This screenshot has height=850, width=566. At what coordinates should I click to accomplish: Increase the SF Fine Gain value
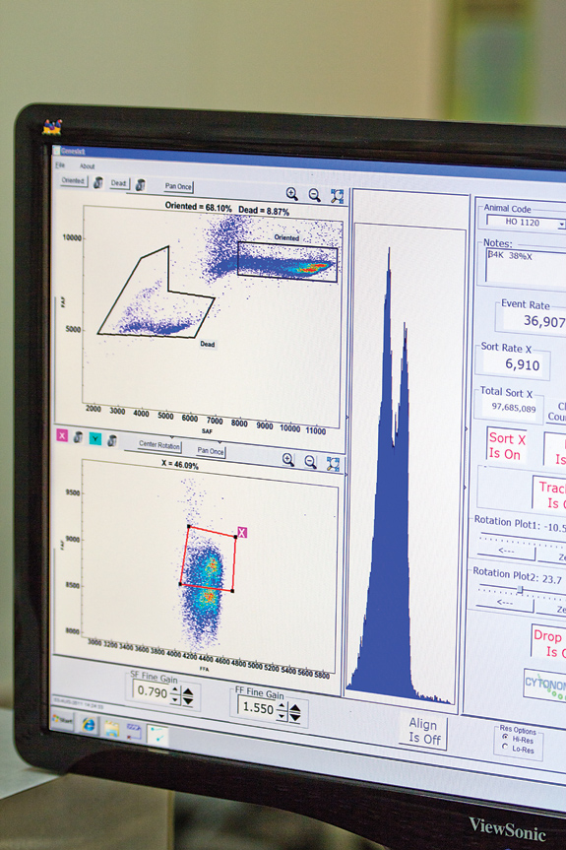click(x=175, y=690)
